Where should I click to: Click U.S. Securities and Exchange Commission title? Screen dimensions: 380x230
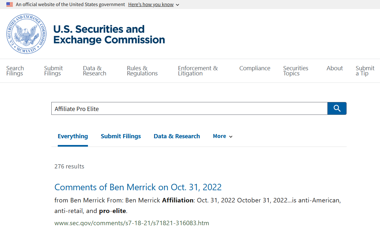109,34
